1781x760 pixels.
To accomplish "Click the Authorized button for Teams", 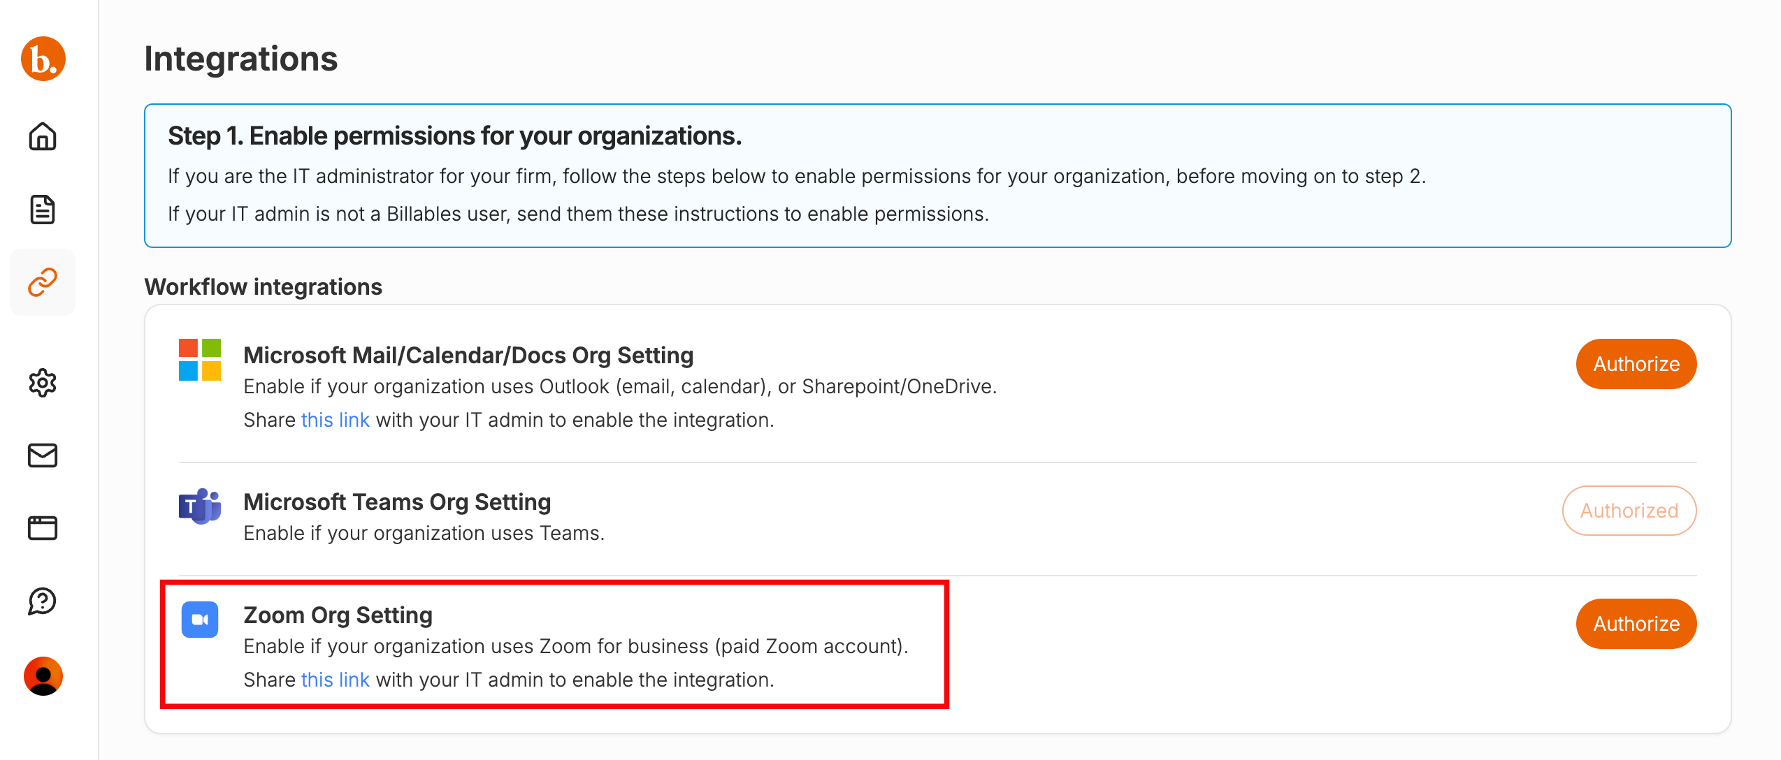I will tap(1629, 511).
